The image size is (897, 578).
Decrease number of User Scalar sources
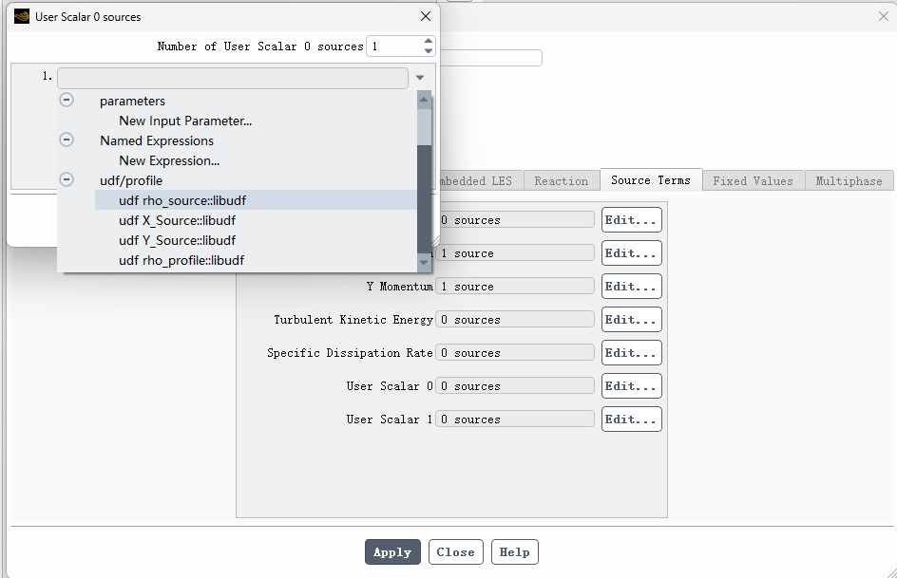tap(429, 51)
